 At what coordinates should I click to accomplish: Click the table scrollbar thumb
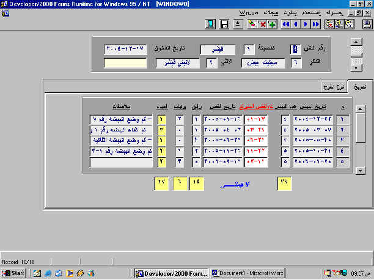click(x=360, y=128)
